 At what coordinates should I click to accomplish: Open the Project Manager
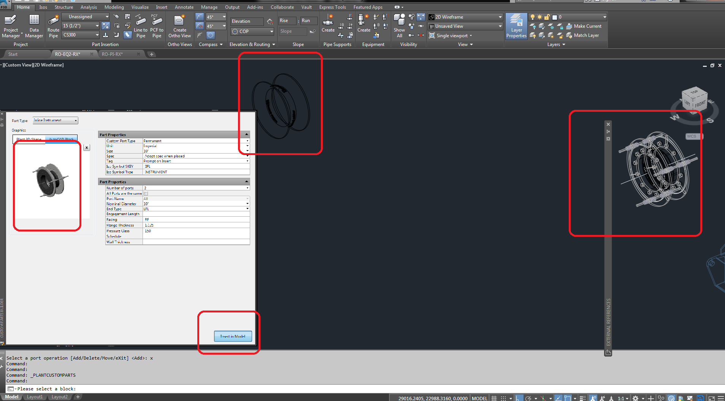coord(11,25)
